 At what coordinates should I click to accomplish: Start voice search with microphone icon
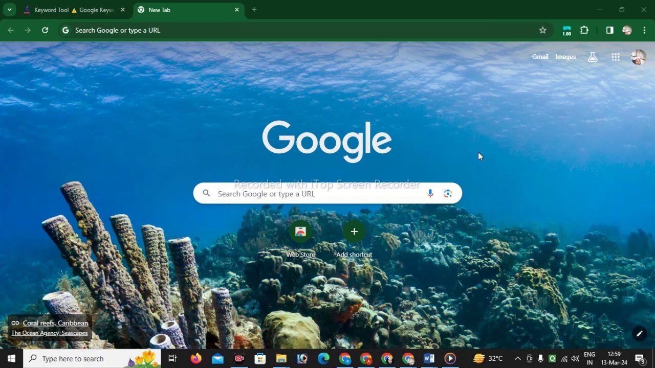click(x=430, y=193)
